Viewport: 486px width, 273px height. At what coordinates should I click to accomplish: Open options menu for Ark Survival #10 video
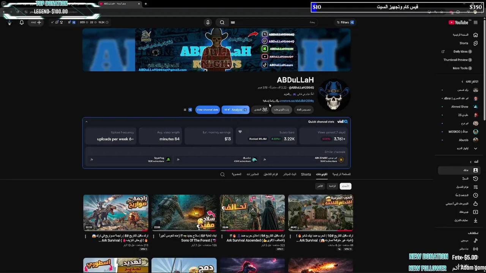click(290, 236)
